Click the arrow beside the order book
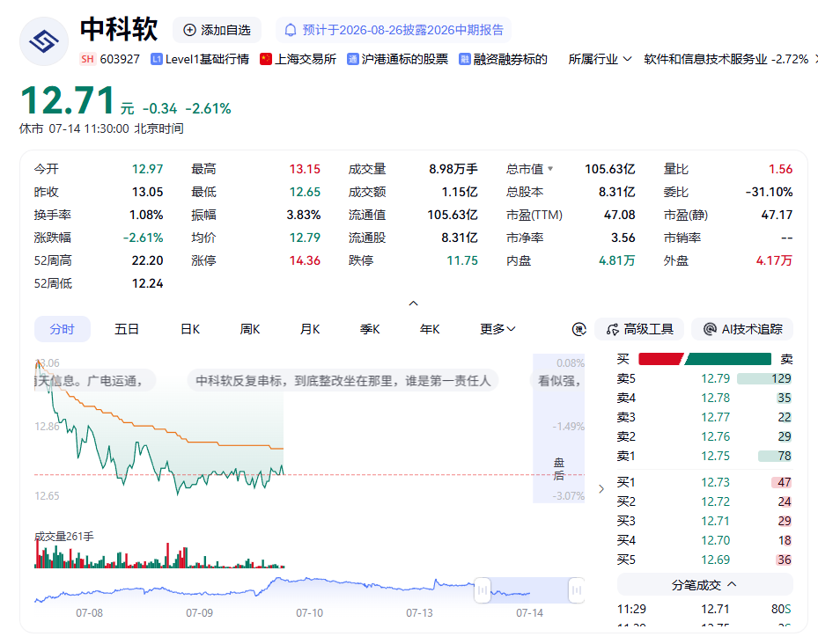This screenshot has width=818, height=644. (601, 488)
